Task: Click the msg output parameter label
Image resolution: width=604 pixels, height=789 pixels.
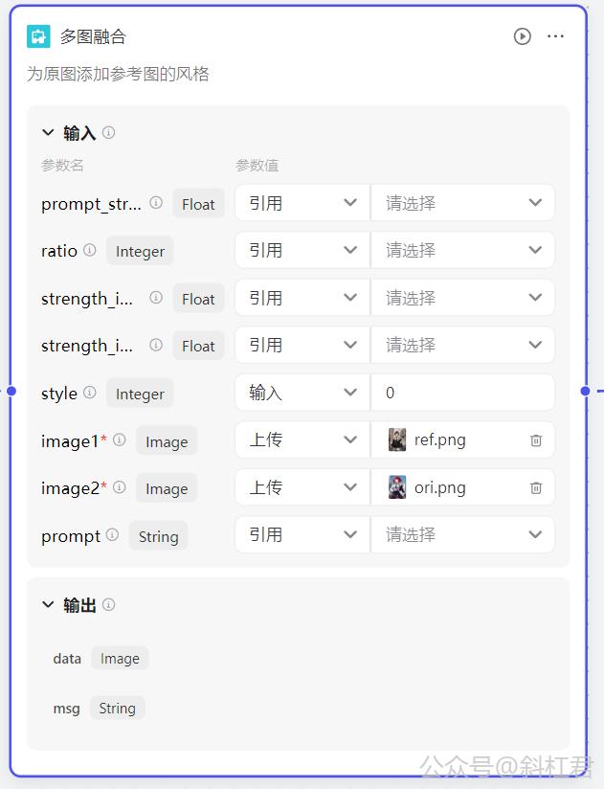Action: pyautogui.click(x=66, y=709)
